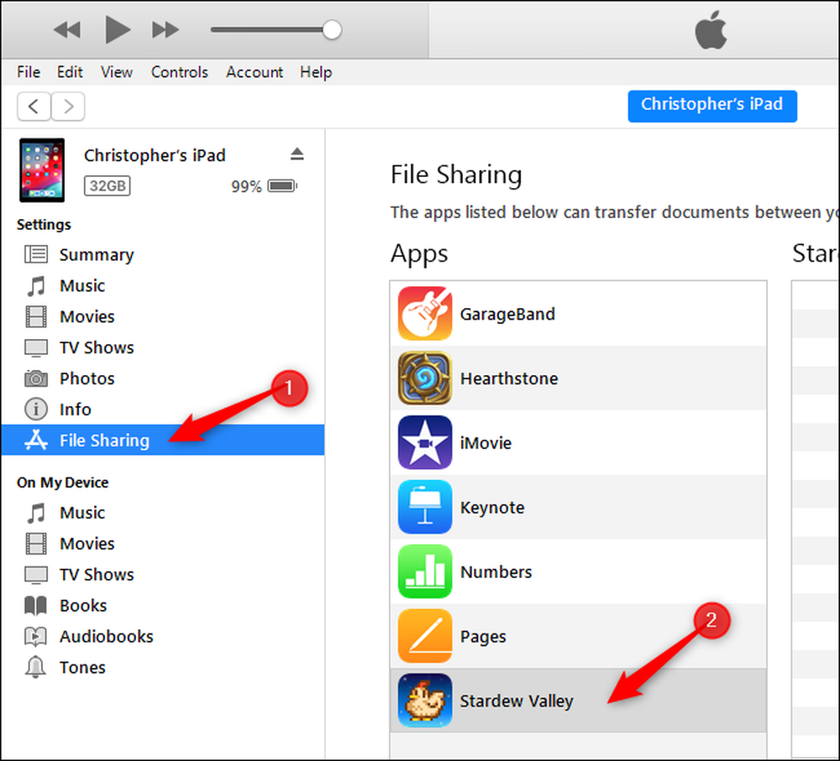Image resolution: width=840 pixels, height=761 pixels.
Task: Click the Apple logo in the header
Action: [711, 31]
